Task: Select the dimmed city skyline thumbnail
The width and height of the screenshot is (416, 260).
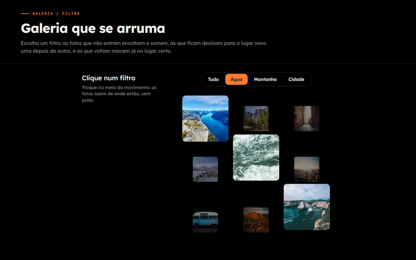Action: coord(307,169)
